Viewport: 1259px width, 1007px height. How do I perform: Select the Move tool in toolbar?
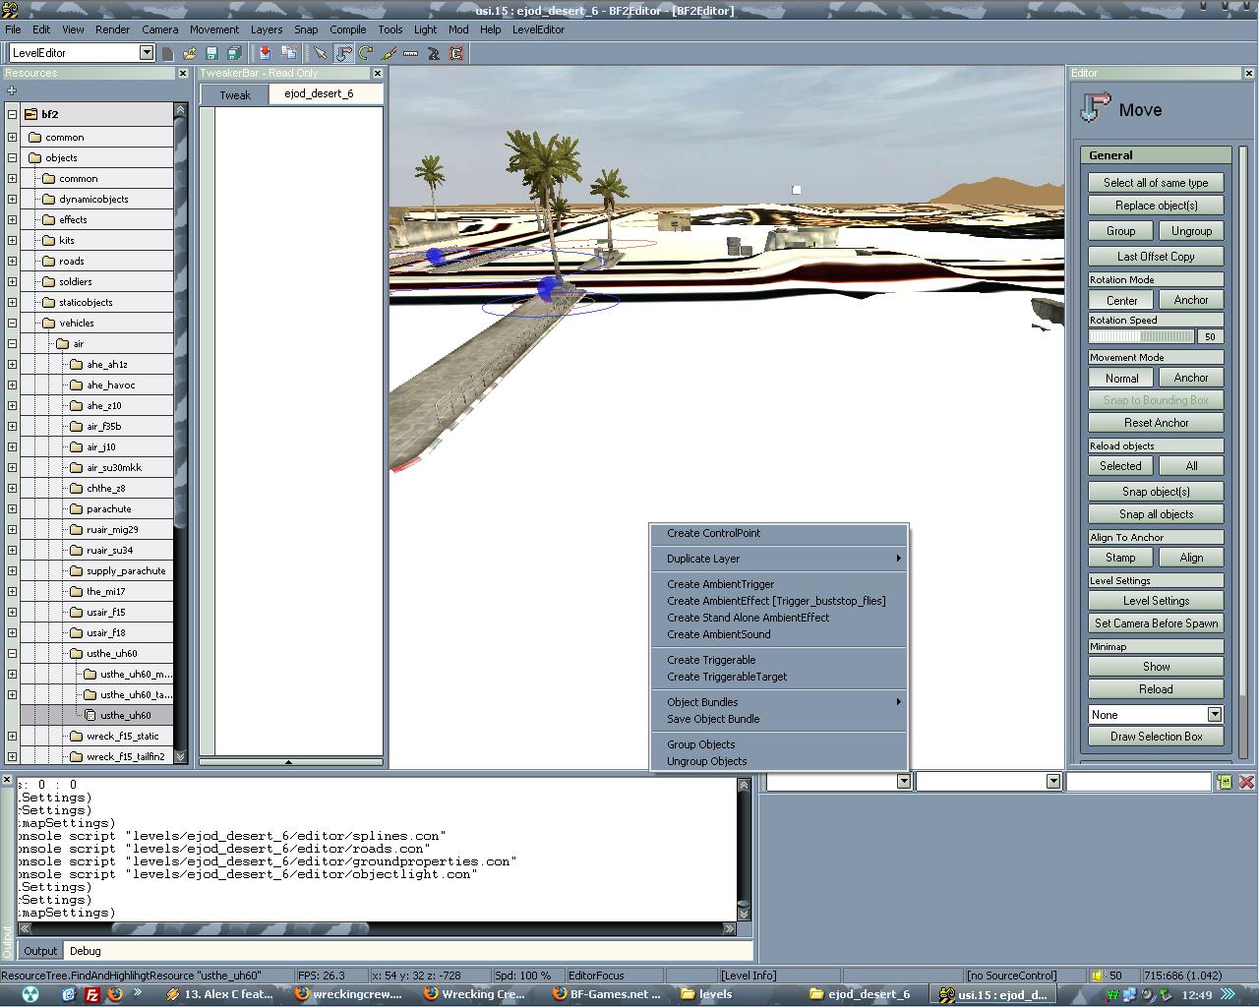(x=344, y=53)
